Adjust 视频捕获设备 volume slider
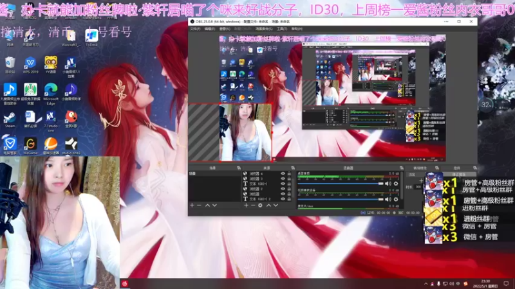Image resolution: width=515 pixels, height=289 pixels. pyautogui.click(x=341, y=199)
